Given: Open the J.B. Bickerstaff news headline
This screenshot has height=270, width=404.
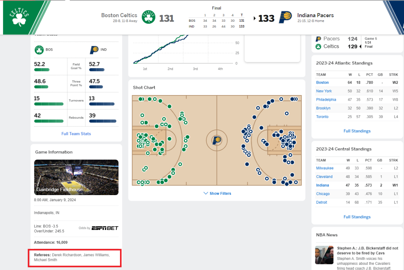Looking at the screenshot, I should tap(368, 251).
